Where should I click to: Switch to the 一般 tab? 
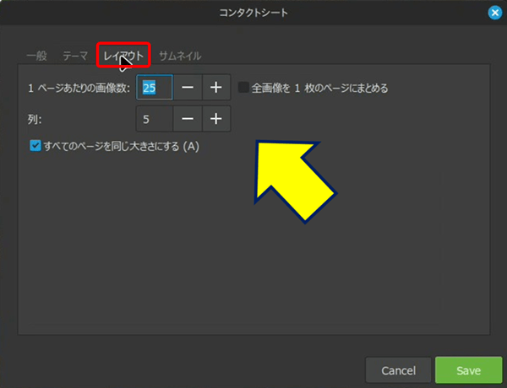coord(37,56)
